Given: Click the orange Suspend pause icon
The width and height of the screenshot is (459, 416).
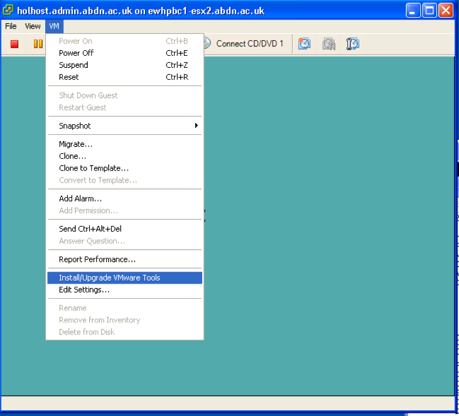Looking at the screenshot, I should pyautogui.click(x=38, y=44).
